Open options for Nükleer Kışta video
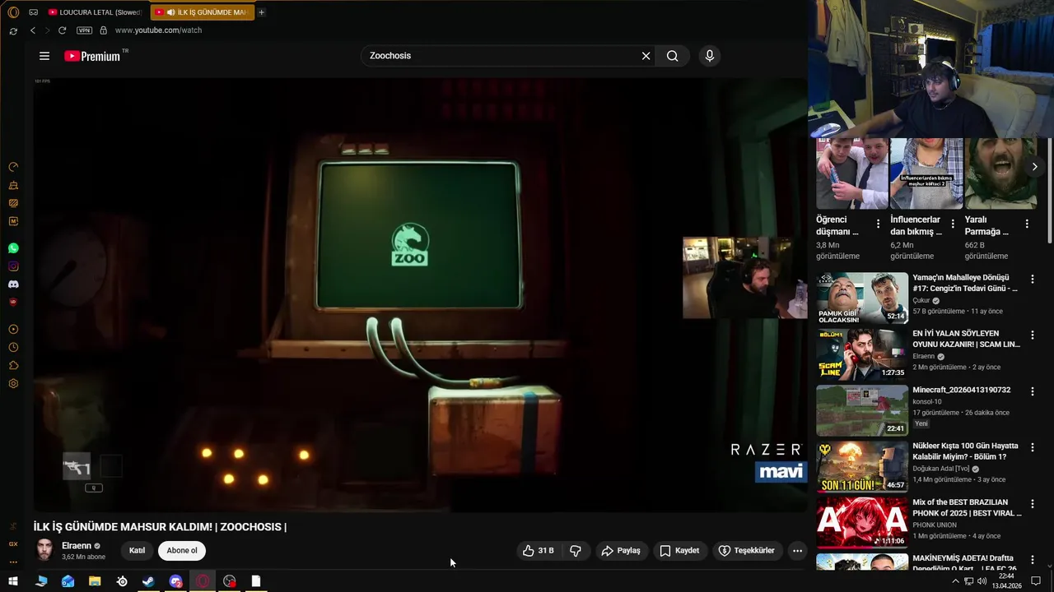This screenshot has height=592, width=1054. tap(1032, 448)
